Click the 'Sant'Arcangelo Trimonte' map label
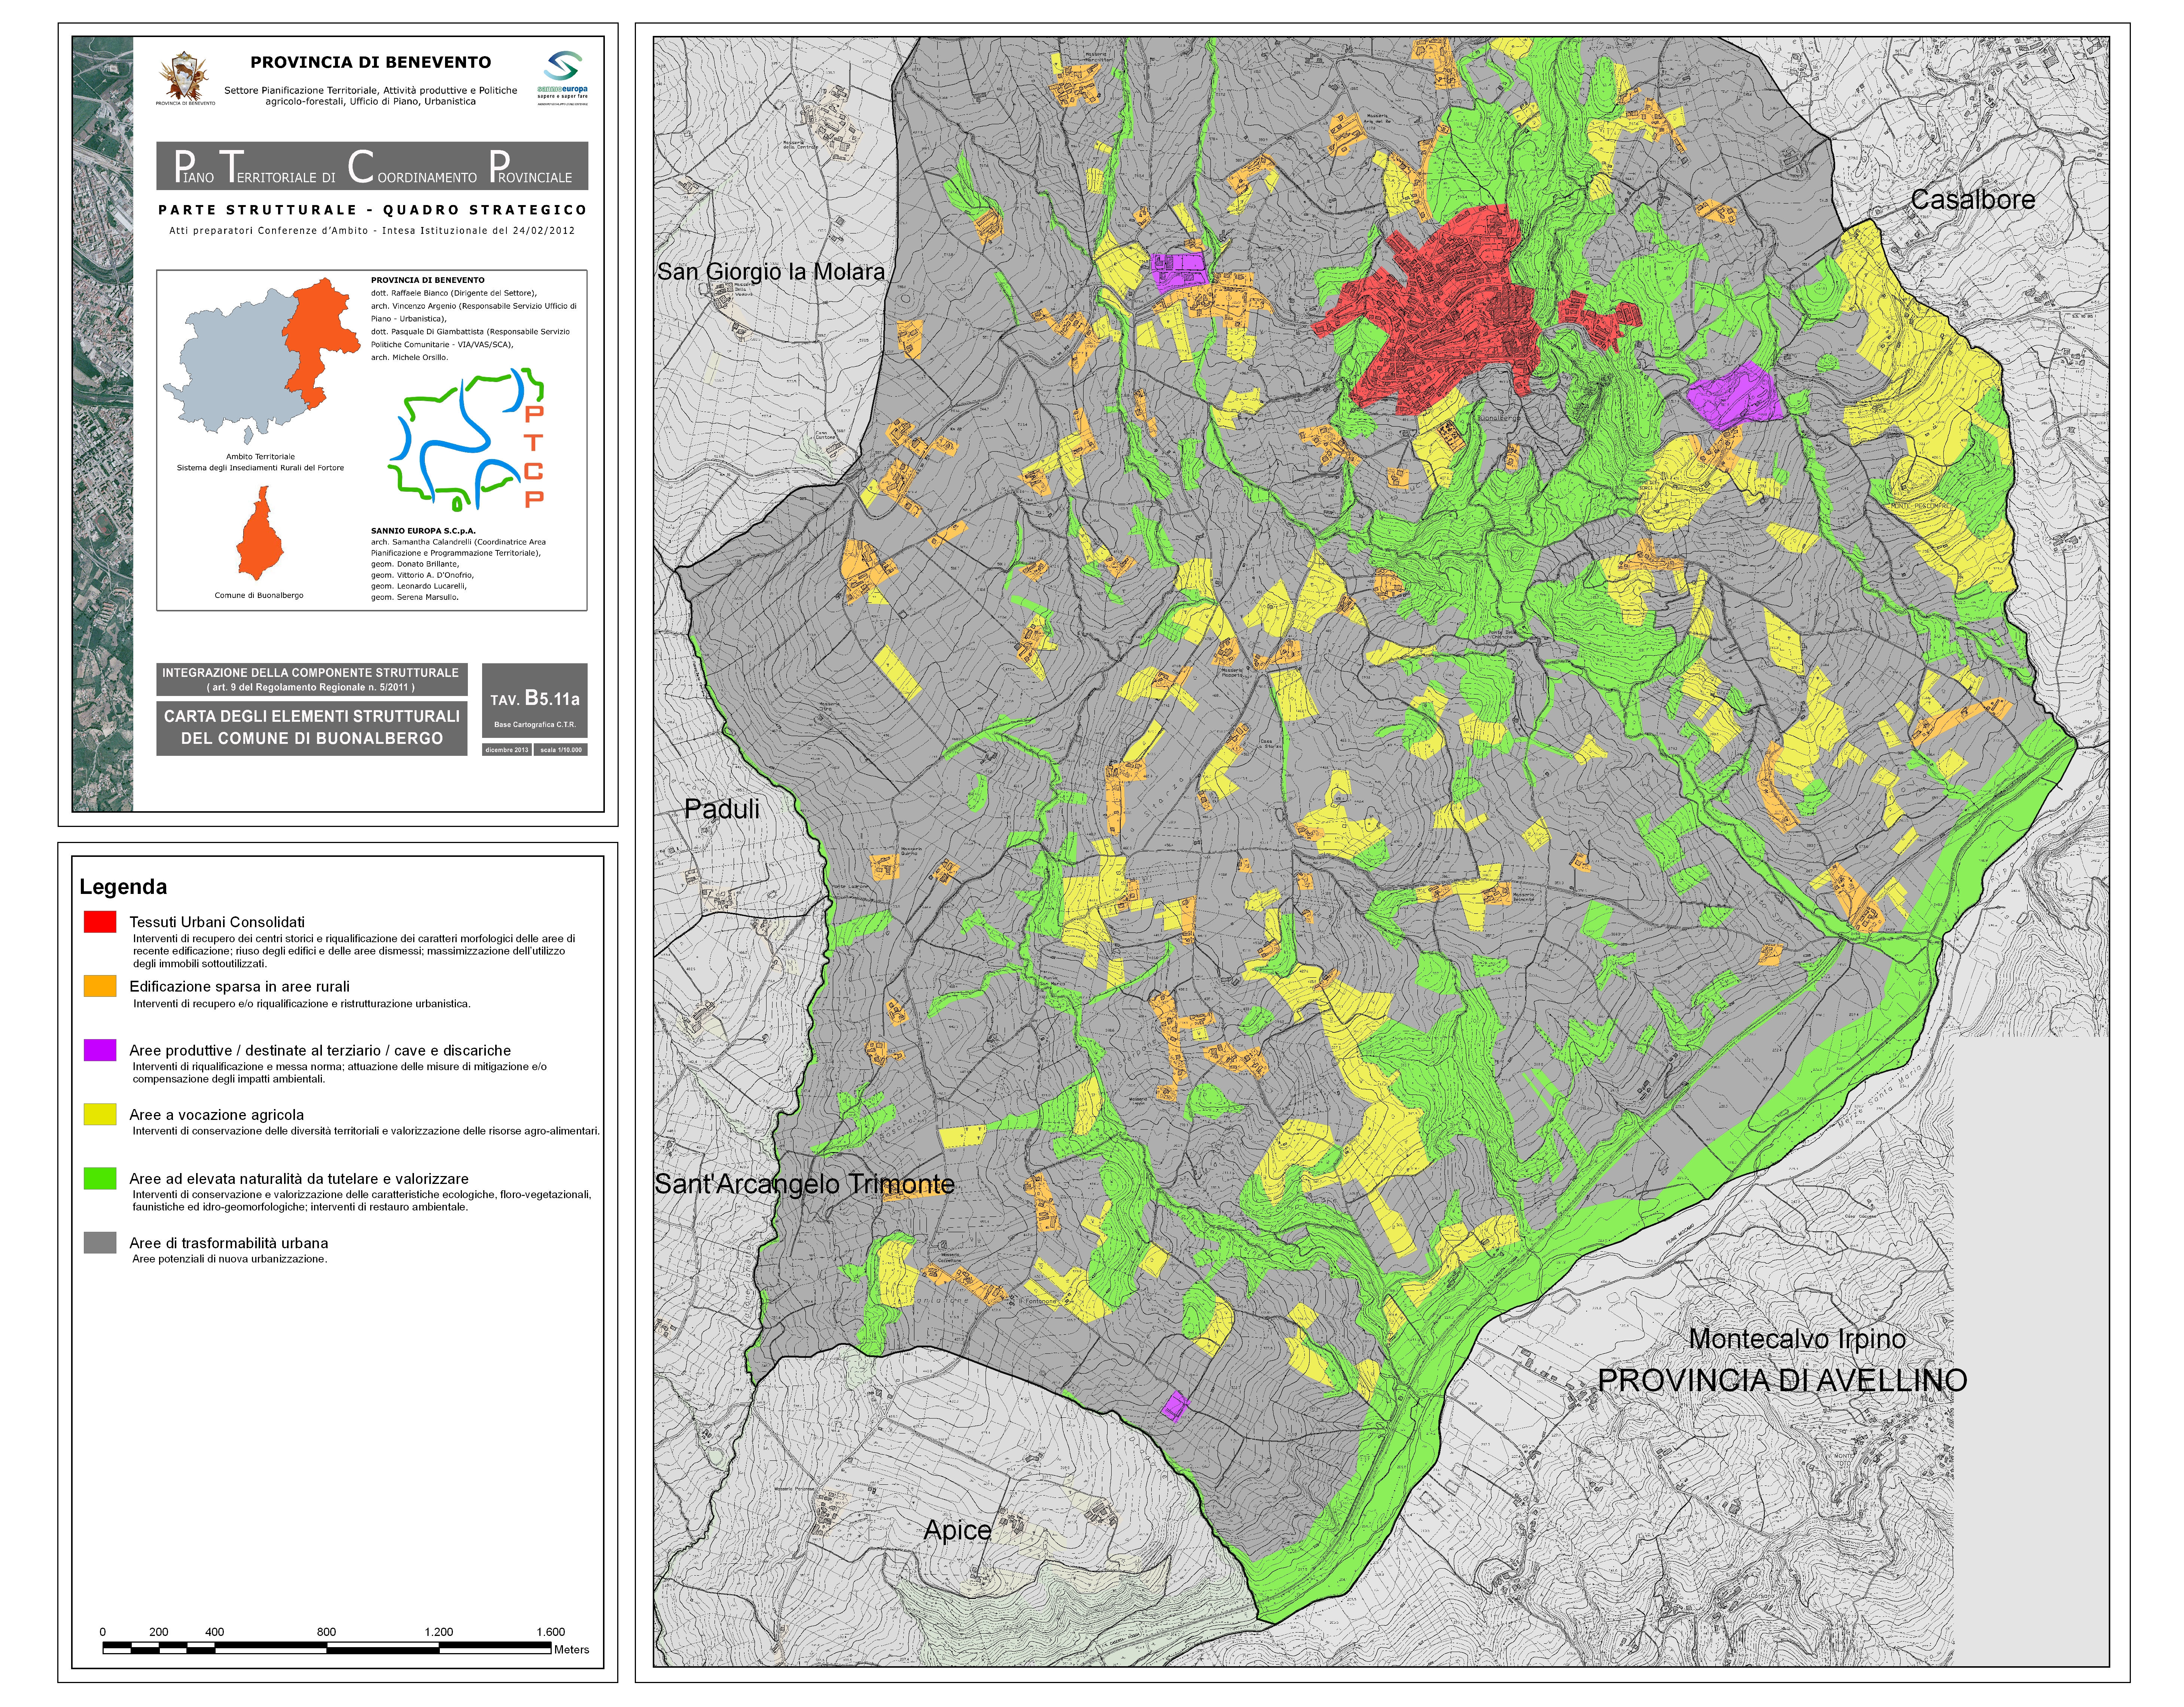The width and height of the screenshot is (2184, 1707). 805,1184
